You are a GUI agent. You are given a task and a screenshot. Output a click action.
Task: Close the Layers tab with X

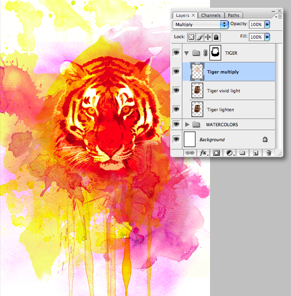point(193,15)
